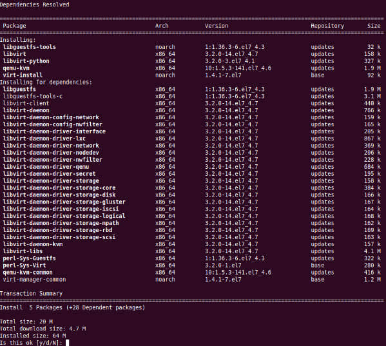Select 'libvirt-libs' package name
The image size is (386, 346).
(x=23, y=251)
